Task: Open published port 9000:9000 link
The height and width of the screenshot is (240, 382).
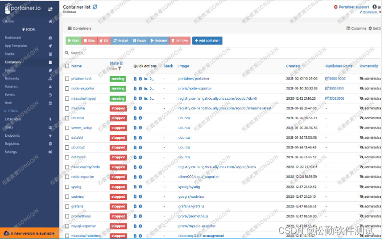Action: tap(335, 79)
